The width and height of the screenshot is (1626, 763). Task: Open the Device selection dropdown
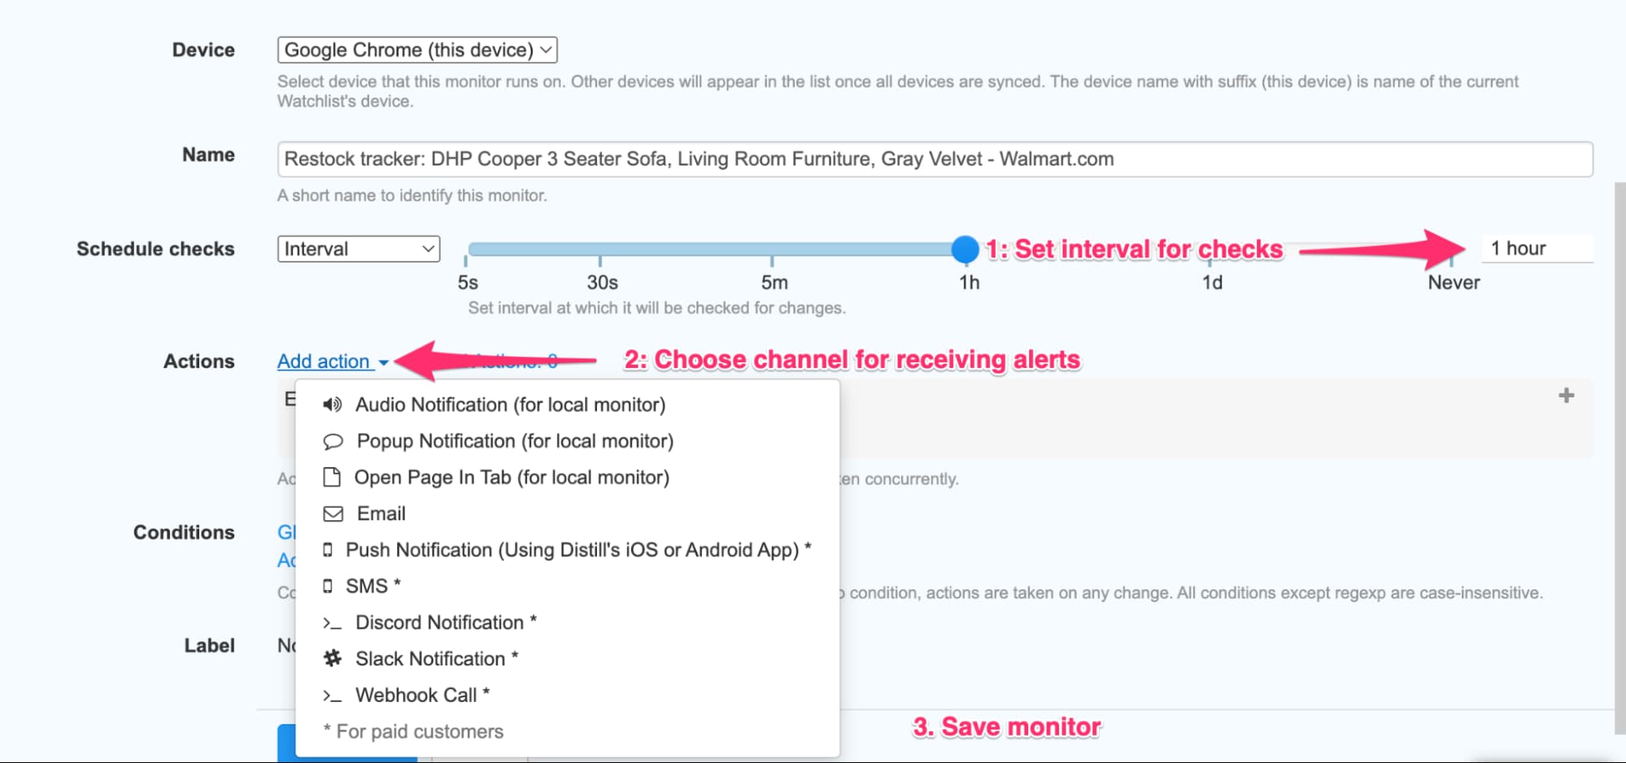pyautogui.click(x=417, y=50)
